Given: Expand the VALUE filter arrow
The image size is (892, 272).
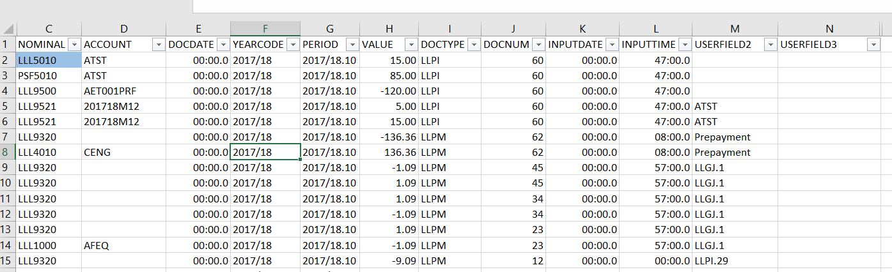Looking at the screenshot, I should tap(411, 45).
